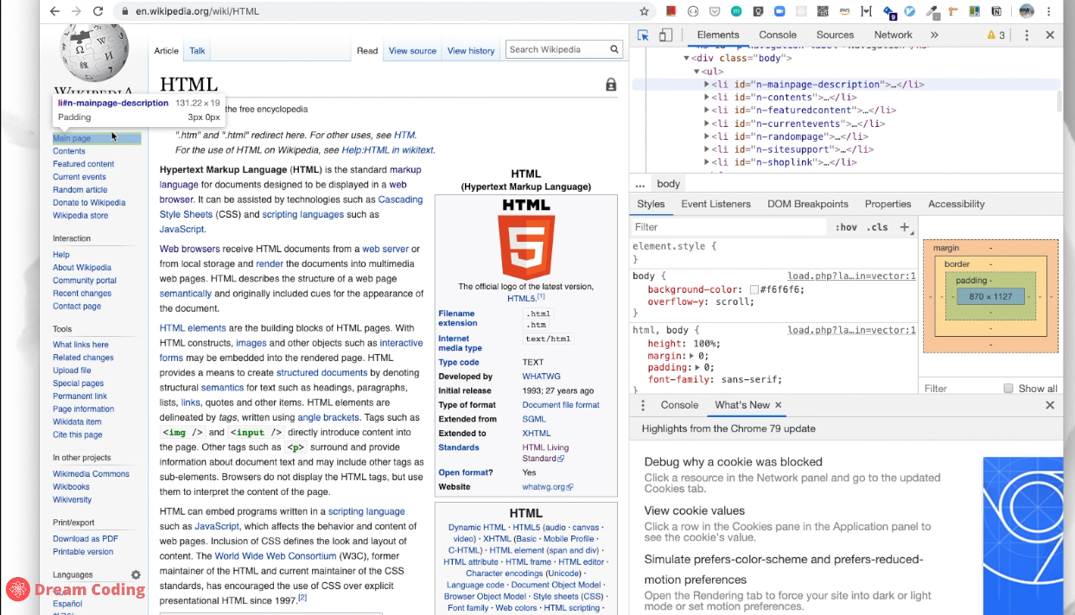Image resolution: width=1075 pixels, height=615 pixels.
Task: Click the browser forward arrow
Action: pos(76,11)
